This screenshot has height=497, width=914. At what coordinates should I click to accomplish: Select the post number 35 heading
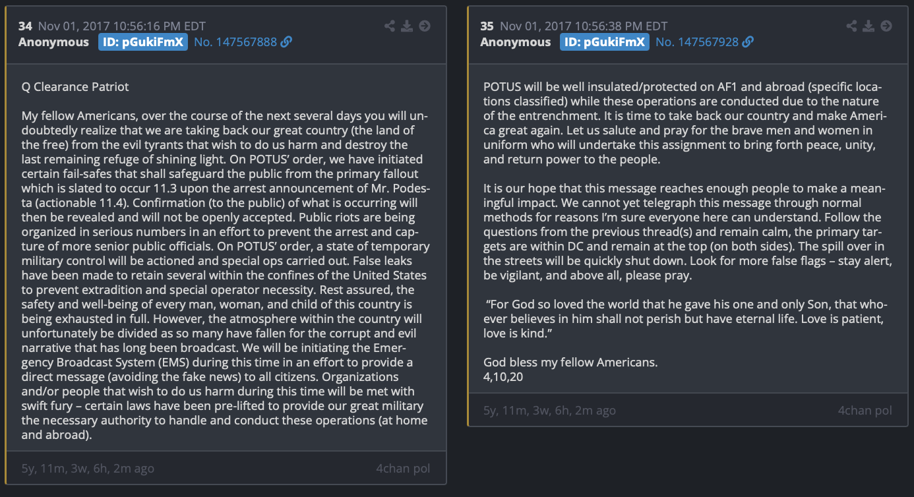(487, 26)
